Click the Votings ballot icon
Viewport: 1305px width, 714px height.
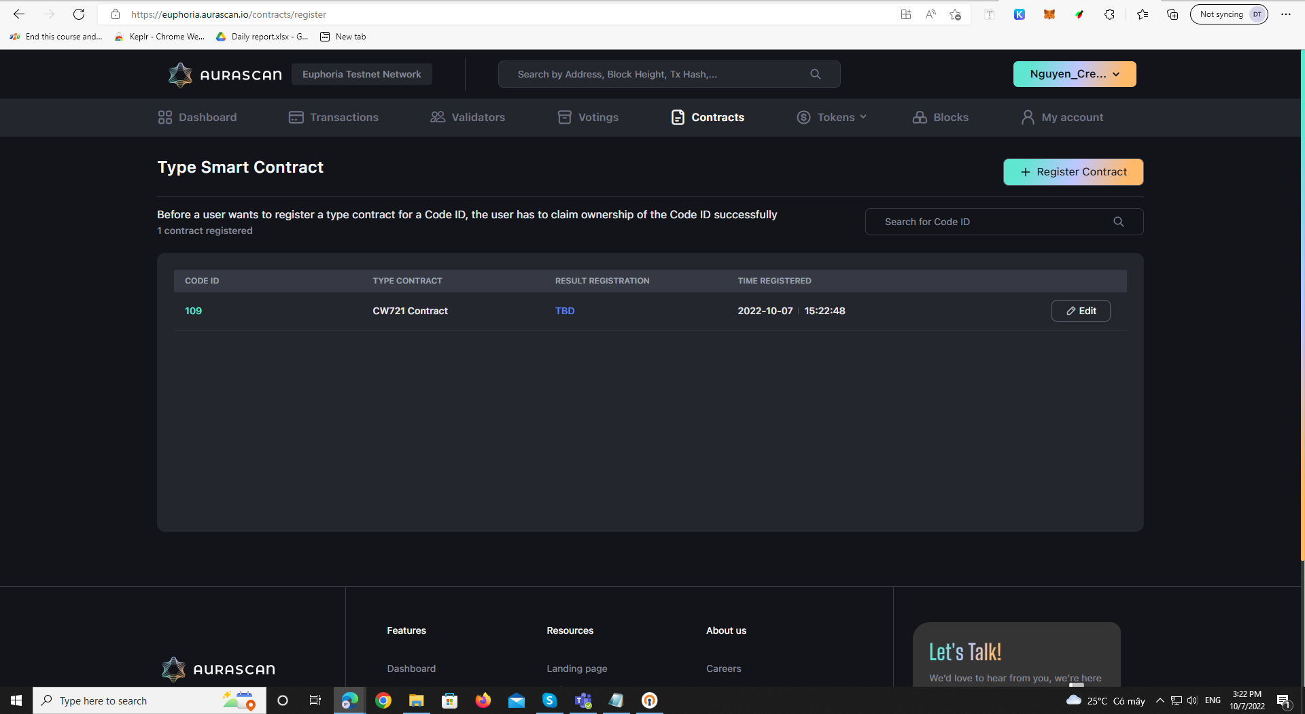click(564, 117)
